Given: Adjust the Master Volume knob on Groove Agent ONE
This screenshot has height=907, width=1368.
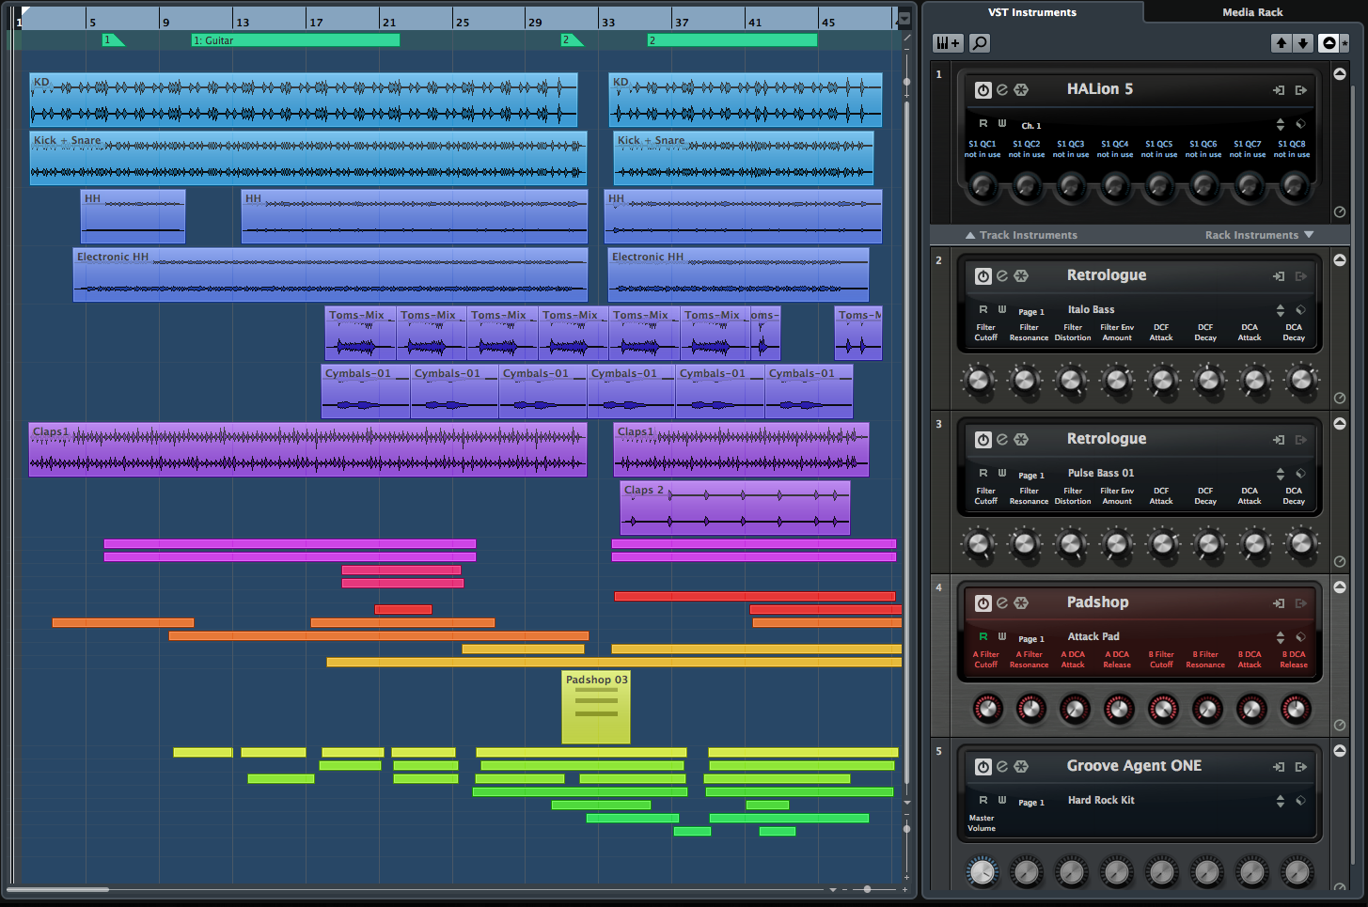Looking at the screenshot, I should click(x=981, y=872).
